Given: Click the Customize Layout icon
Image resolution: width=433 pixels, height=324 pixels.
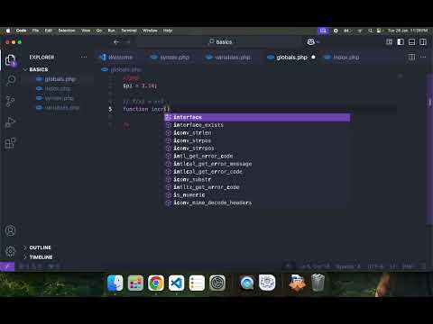Looking at the screenshot, I should tap(390, 41).
